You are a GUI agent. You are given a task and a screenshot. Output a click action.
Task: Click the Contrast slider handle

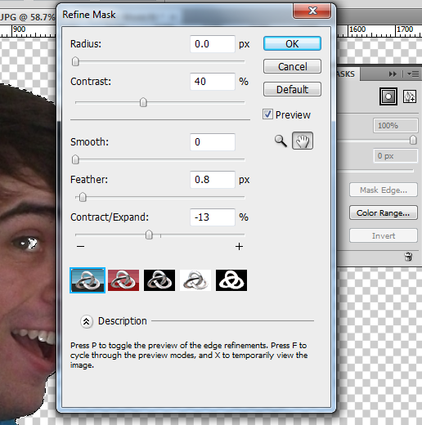143,102
